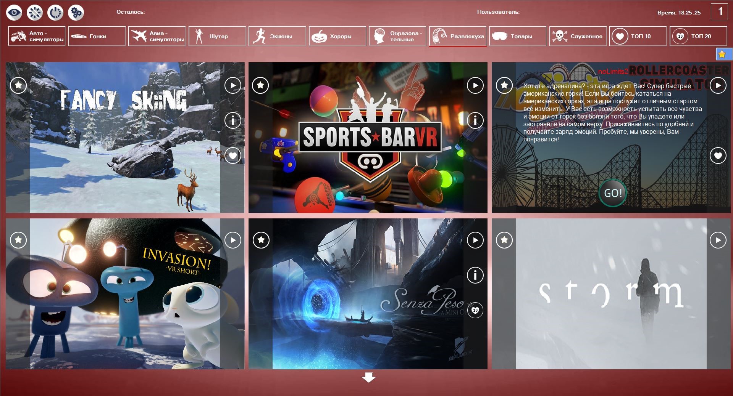Favorite NoLimits2 Rollercoaster Simulator with star

coord(504,85)
